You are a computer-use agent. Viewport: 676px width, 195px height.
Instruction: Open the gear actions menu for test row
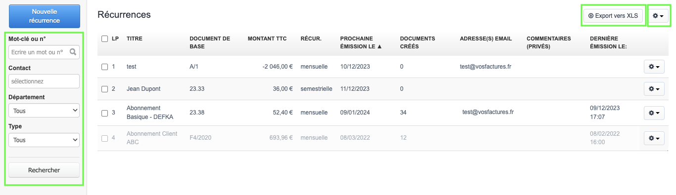point(654,67)
